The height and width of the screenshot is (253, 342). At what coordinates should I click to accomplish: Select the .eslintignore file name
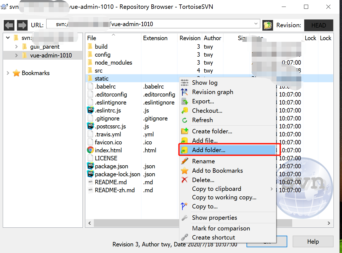click(x=111, y=102)
